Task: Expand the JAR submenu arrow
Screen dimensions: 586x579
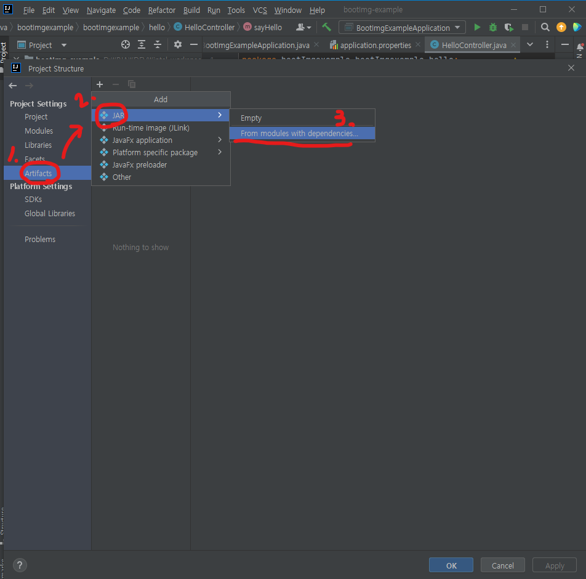Action: [x=220, y=115]
